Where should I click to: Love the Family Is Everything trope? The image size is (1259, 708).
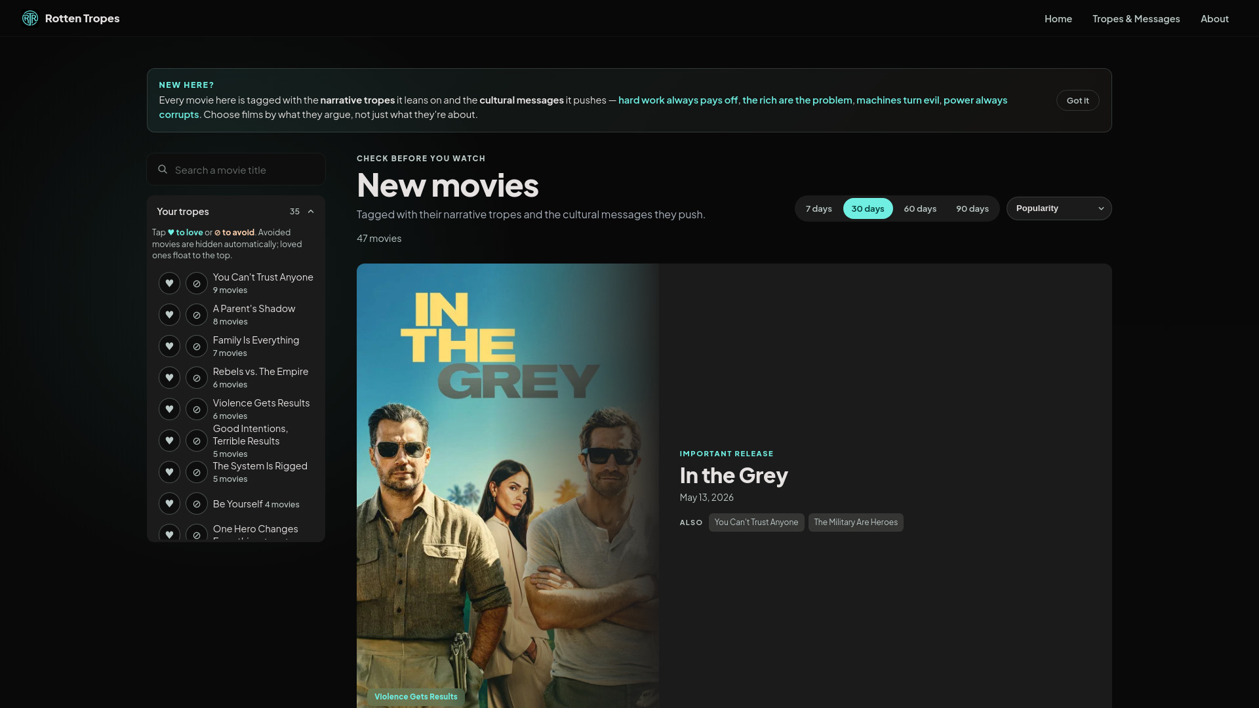(x=169, y=346)
